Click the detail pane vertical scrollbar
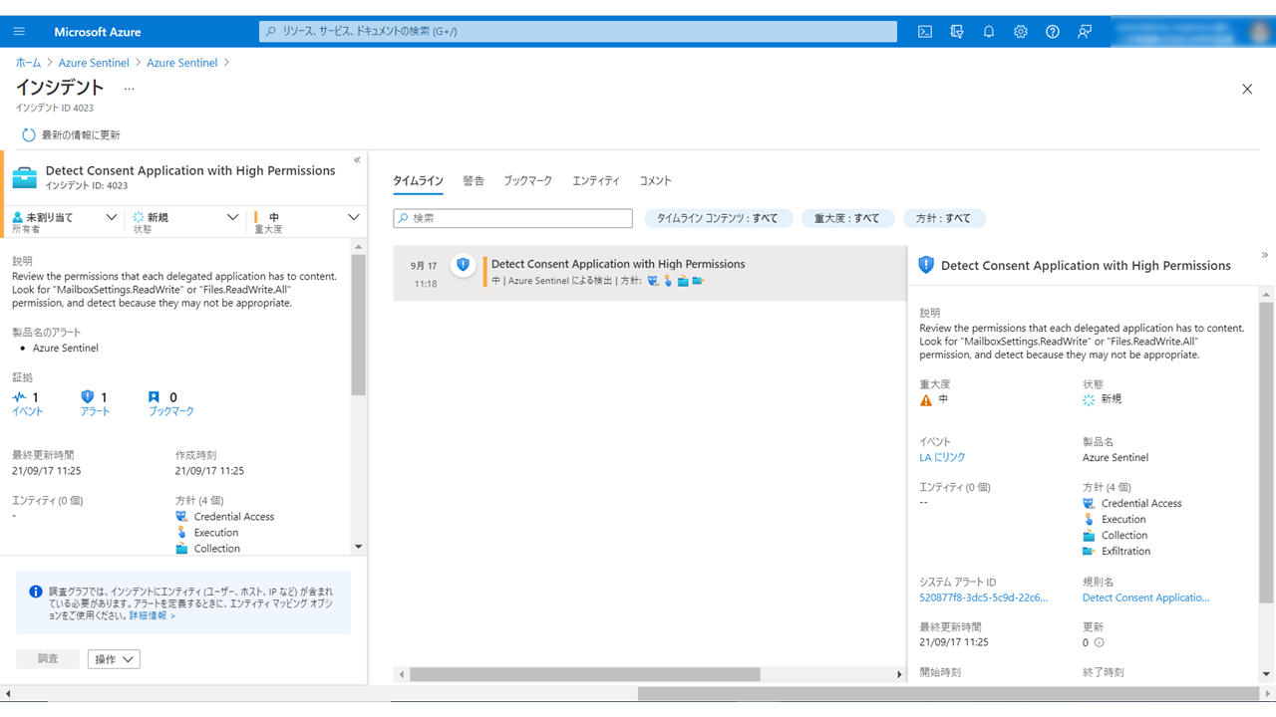This screenshot has height=717, width=1276. [1267, 453]
